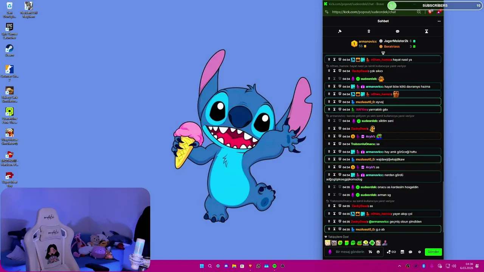The image size is (484, 272).
Task: Expand the system tray hidden icons chevron
Action: tap(399, 266)
